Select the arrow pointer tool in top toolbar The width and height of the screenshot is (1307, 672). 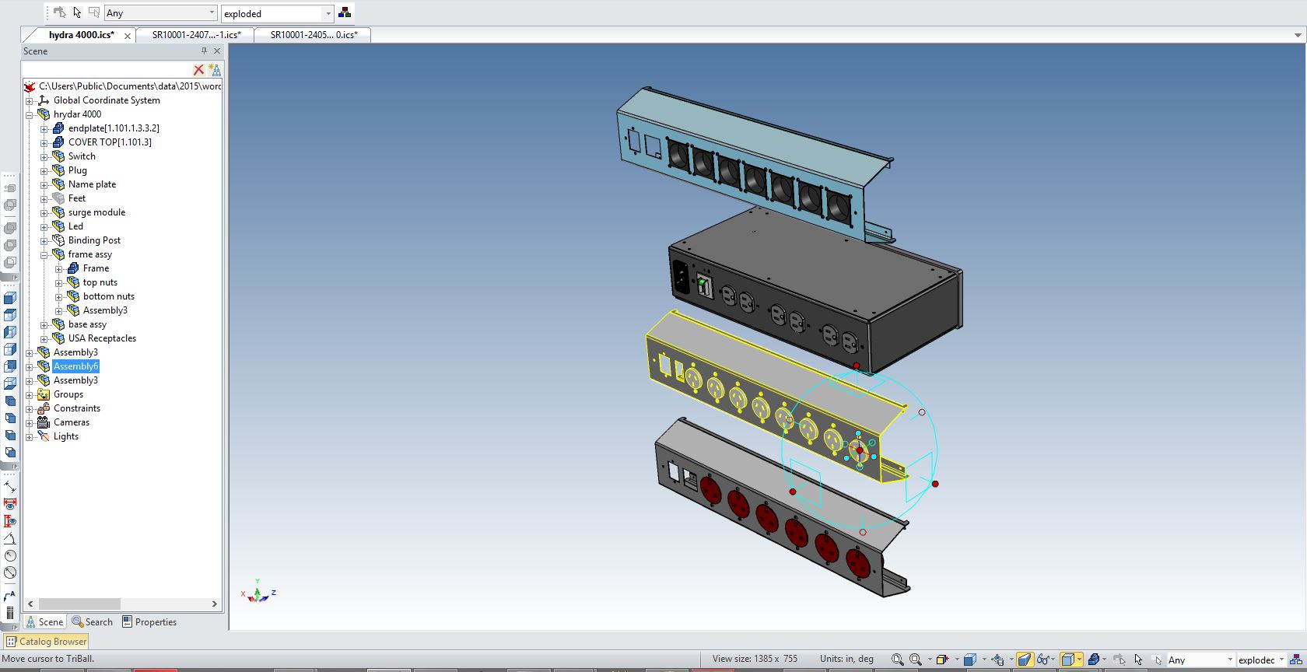[x=77, y=12]
